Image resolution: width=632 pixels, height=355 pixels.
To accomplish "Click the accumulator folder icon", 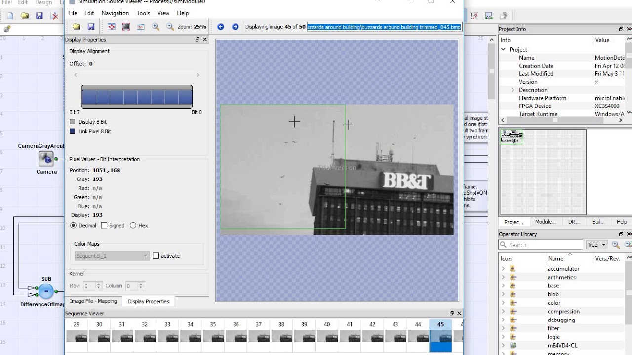I will click(x=513, y=269).
